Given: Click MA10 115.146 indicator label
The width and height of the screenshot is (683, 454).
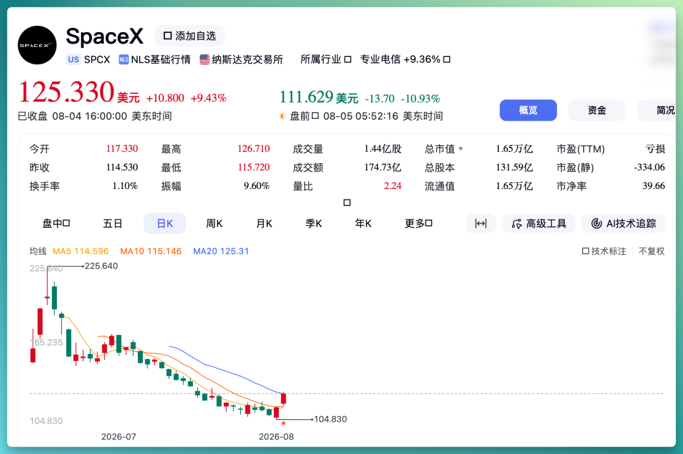Looking at the screenshot, I should [151, 252].
